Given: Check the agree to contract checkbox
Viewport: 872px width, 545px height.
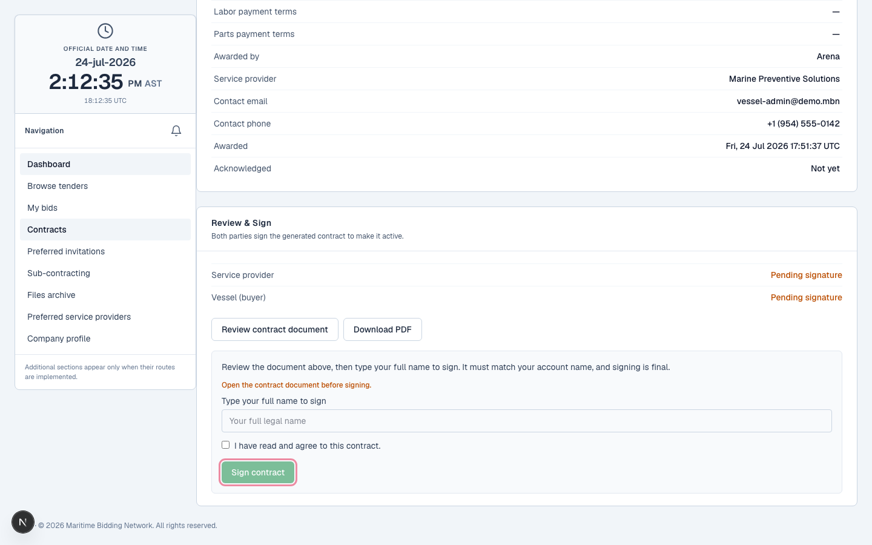Looking at the screenshot, I should pos(226,444).
